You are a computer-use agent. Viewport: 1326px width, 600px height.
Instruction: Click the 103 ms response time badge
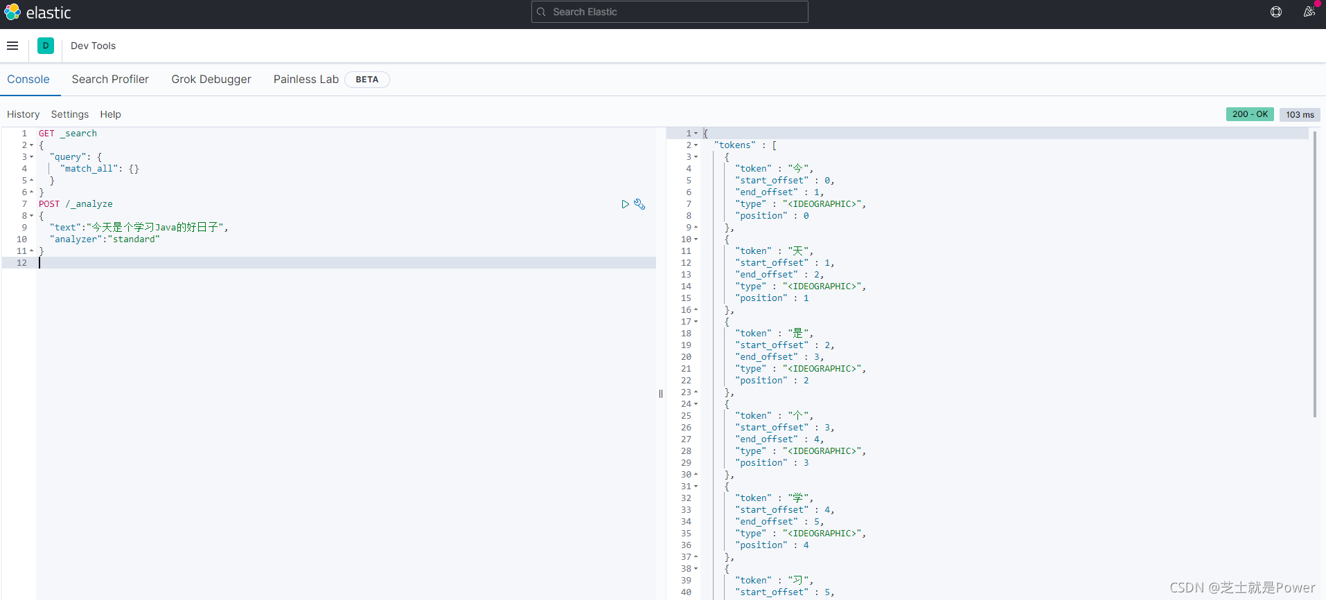[x=1300, y=115]
